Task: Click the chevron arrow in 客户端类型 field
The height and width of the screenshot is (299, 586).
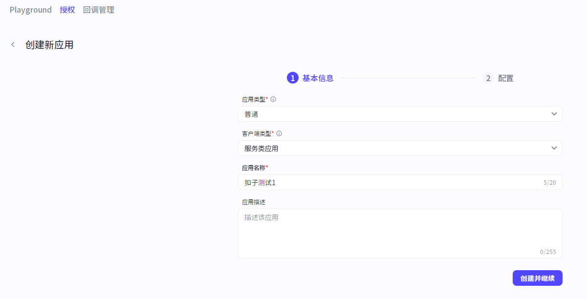Action: click(x=554, y=148)
